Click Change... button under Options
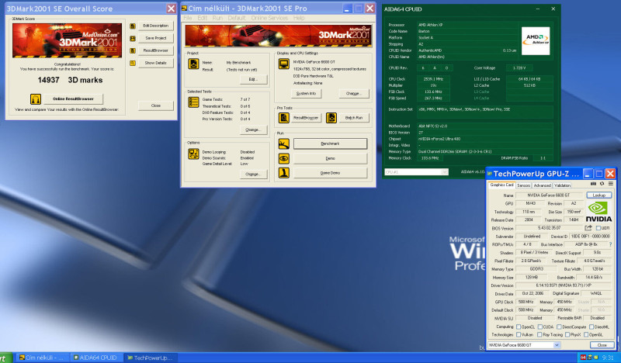The height and width of the screenshot is (363, 621). (253, 175)
